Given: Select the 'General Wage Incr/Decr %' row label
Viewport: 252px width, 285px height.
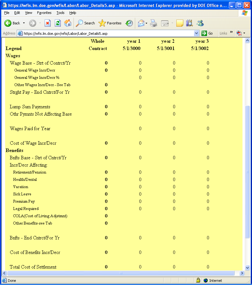Looking at the screenshot, I should point(37,78).
